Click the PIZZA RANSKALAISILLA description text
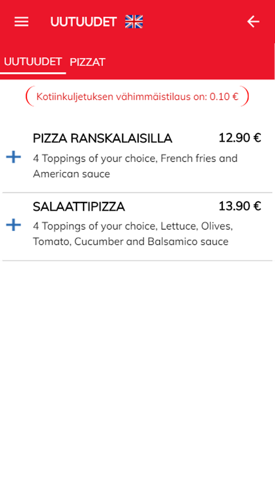This screenshot has height=490, width=275. [135, 166]
